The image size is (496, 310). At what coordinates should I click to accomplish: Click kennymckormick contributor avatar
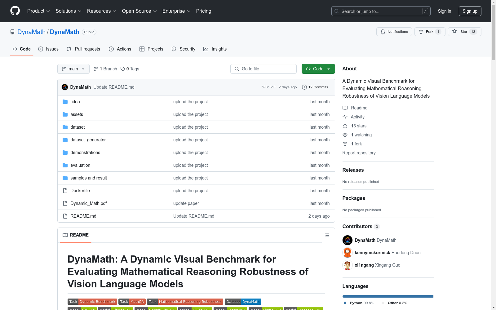(347, 253)
